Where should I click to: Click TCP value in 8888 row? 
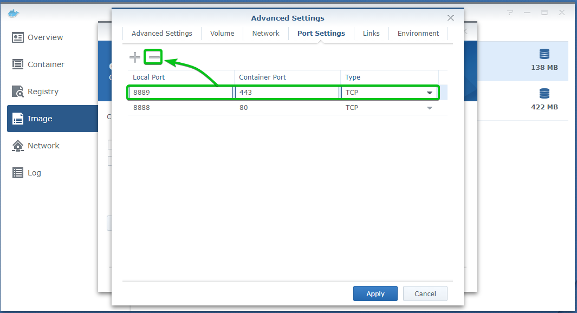click(352, 108)
